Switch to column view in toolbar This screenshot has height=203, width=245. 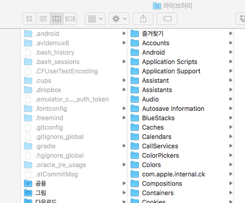tap(57, 19)
